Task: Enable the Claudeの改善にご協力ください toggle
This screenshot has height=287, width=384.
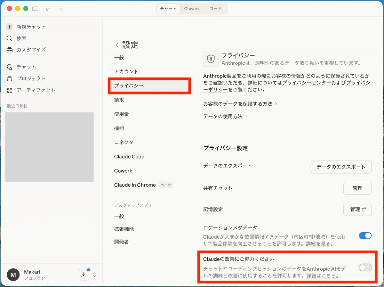Action: click(365, 267)
